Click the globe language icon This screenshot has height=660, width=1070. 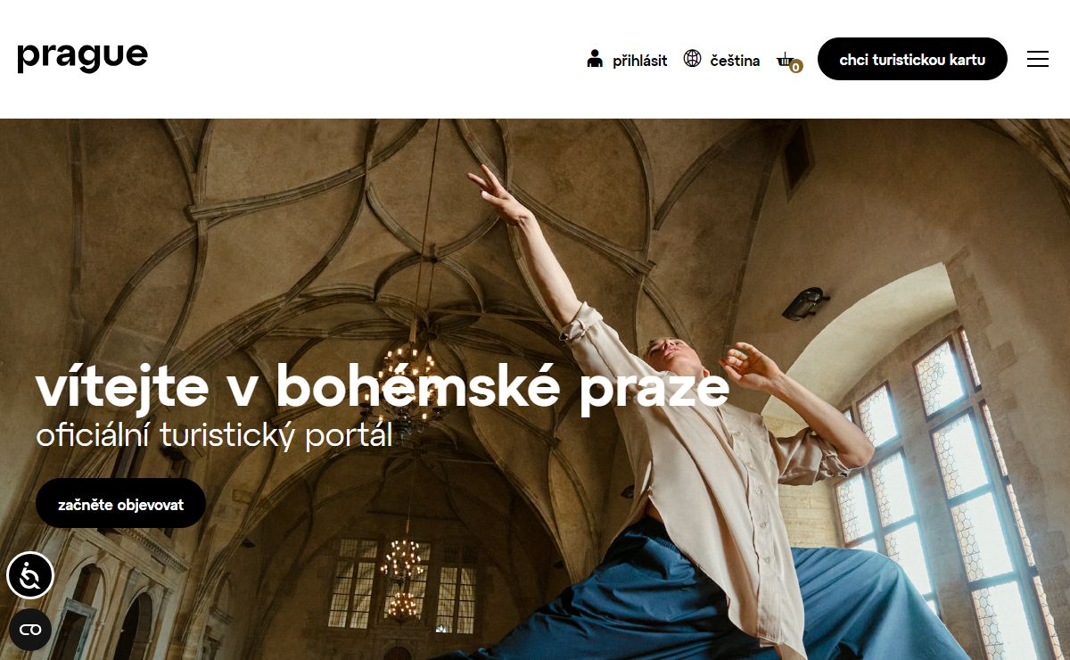pyautogui.click(x=692, y=59)
